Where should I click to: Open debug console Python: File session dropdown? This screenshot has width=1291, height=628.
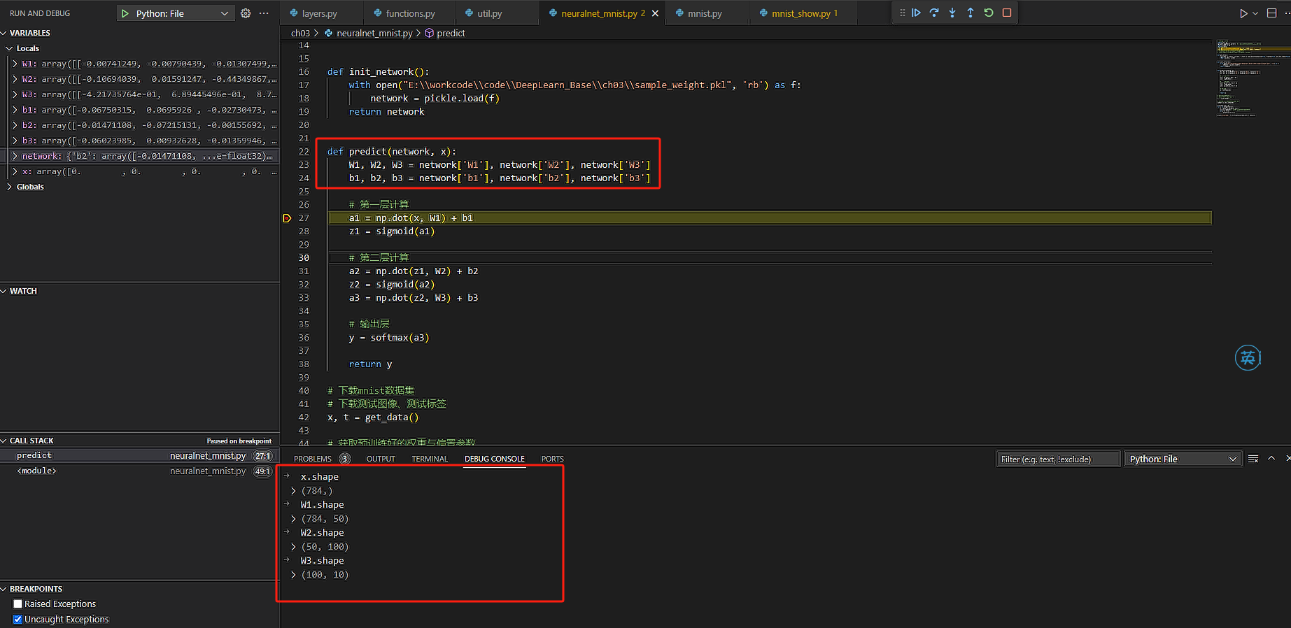1183,459
